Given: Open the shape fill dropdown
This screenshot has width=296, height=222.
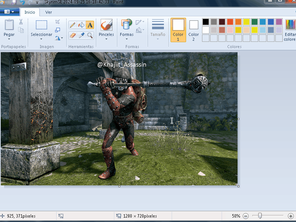Looking at the screenshot, I should coord(140,30).
